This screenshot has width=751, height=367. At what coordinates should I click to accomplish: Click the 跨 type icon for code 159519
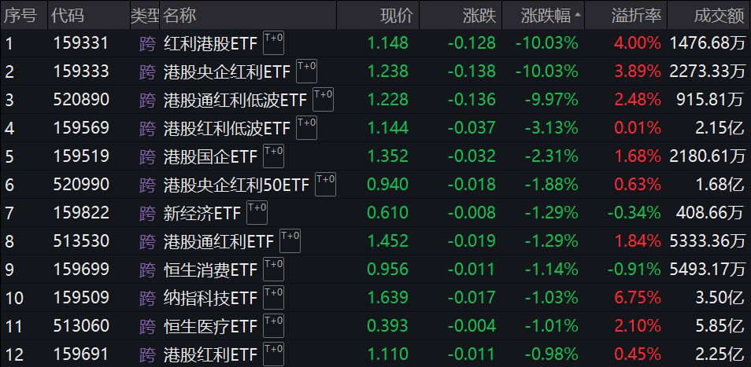coord(147,156)
